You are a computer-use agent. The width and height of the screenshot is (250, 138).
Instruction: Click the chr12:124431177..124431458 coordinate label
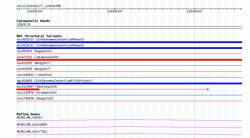(x=39, y=6)
